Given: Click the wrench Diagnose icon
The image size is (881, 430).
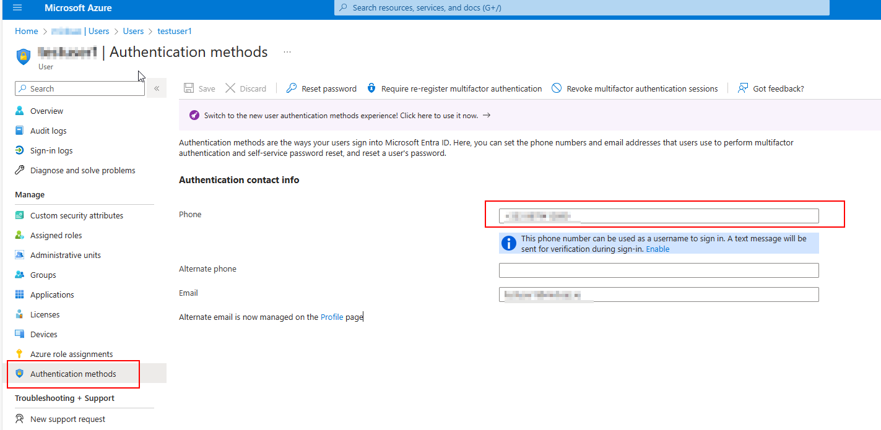Looking at the screenshot, I should [19, 170].
